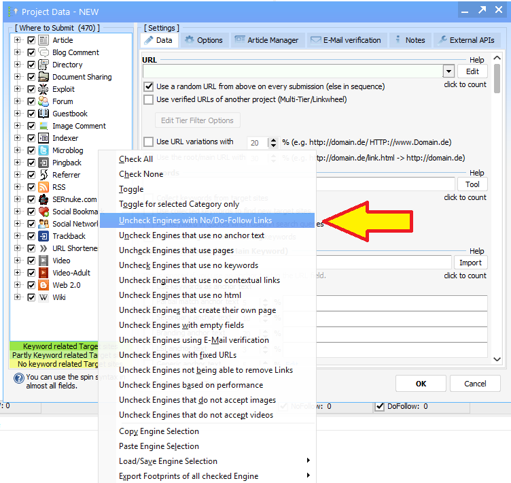Image resolution: width=511 pixels, height=483 pixels.
Task: Click the Video film icon
Action: coord(43,261)
